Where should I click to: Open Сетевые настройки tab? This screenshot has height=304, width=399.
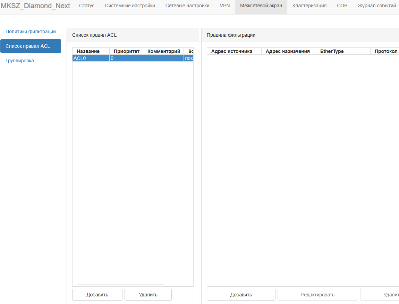point(187,6)
